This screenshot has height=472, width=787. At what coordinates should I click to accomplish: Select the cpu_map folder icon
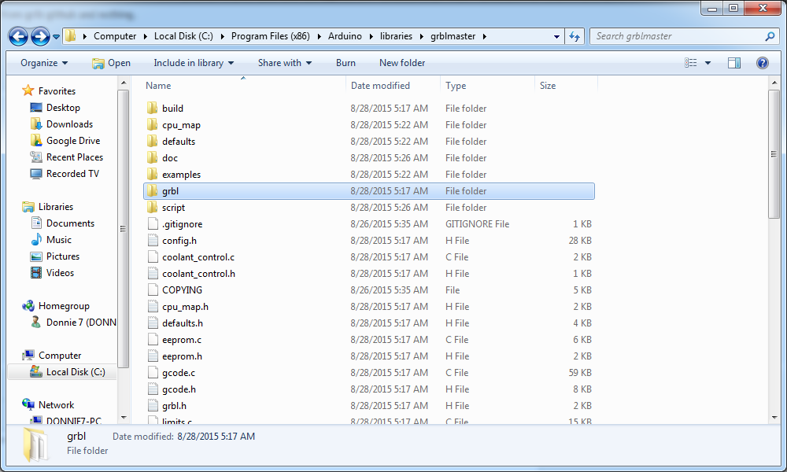click(153, 125)
